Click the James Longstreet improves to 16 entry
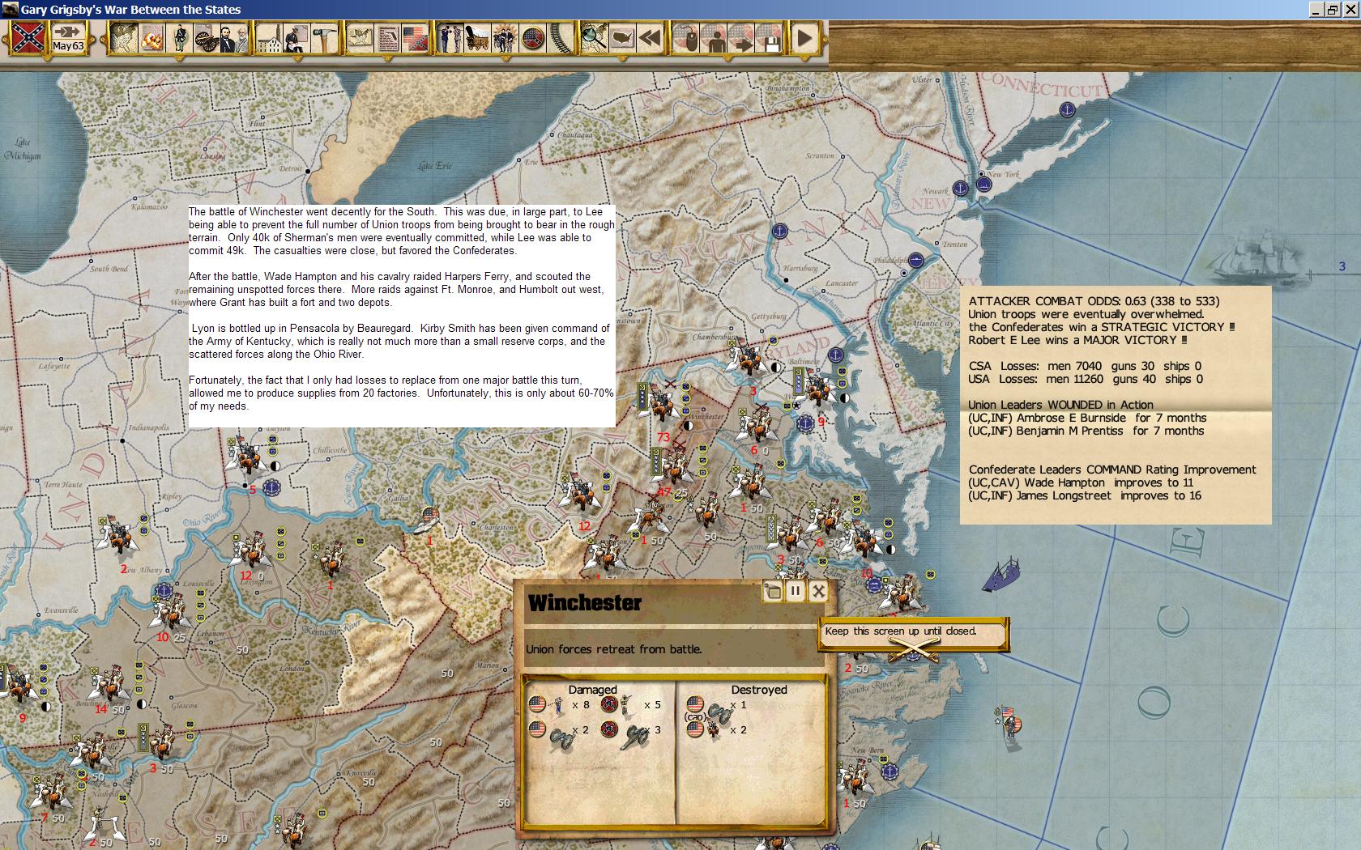Screen dimensions: 1361x850 click(x=1085, y=495)
